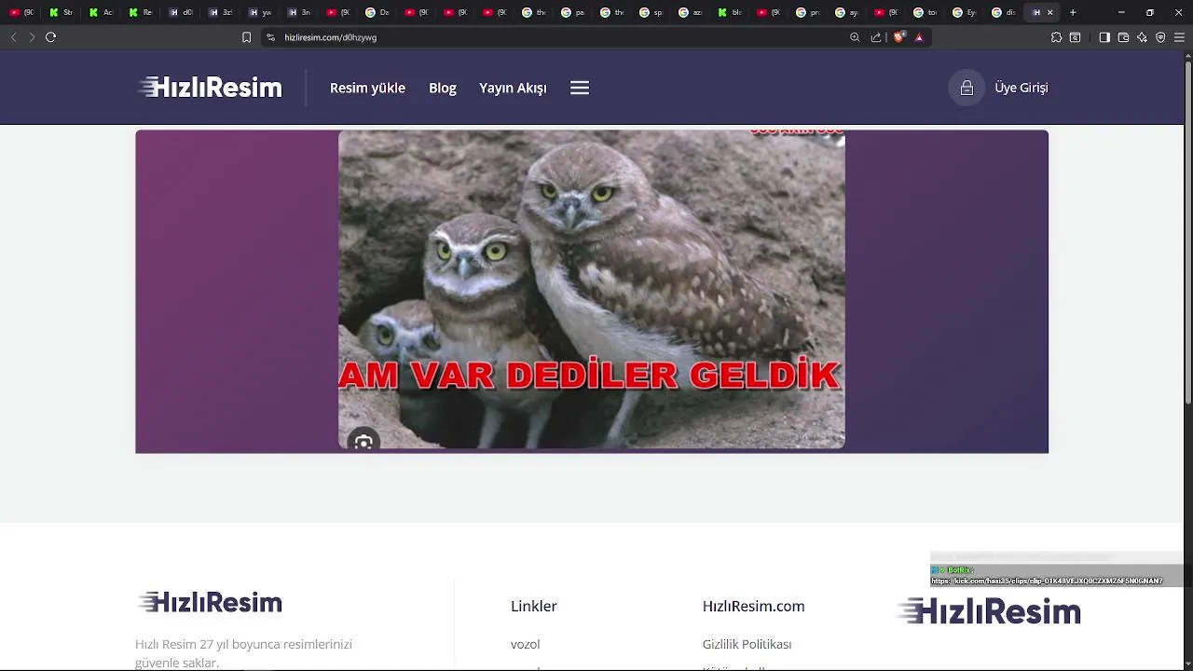Expand the site hamburger menu
1193x671 pixels.
(580, 88)
